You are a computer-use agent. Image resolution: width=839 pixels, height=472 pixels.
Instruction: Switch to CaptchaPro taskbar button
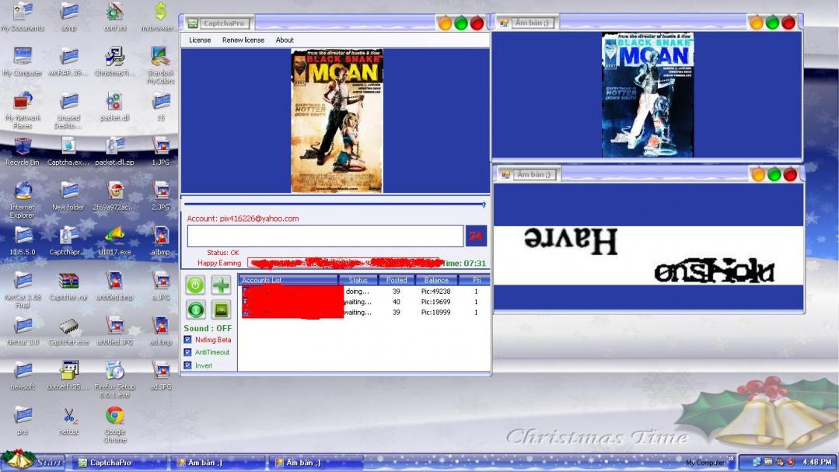[119, 463]
